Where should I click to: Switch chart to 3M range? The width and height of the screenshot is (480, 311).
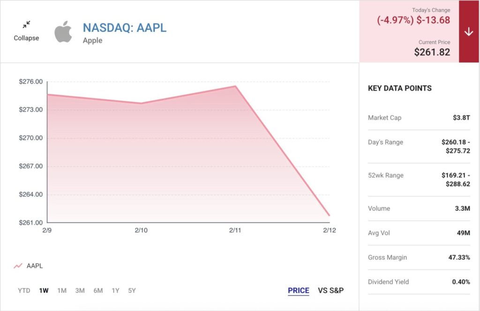point(80,290)
